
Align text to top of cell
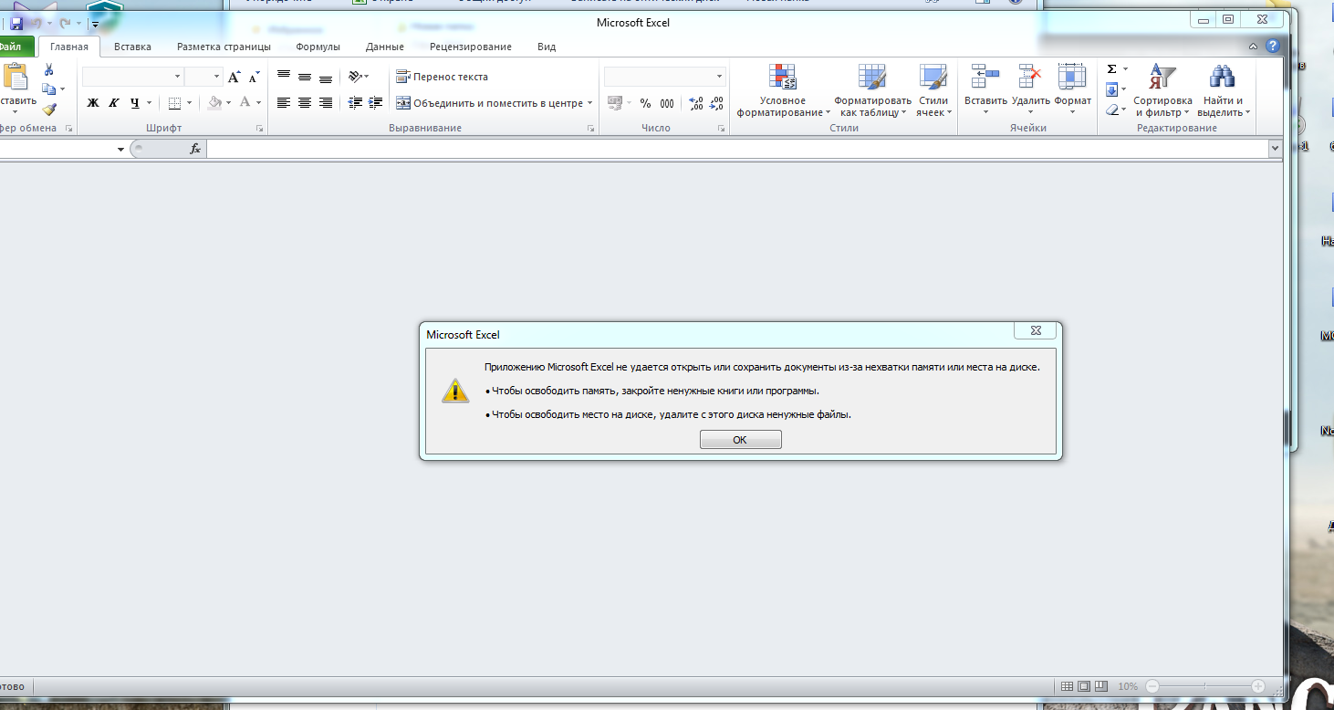284,77
